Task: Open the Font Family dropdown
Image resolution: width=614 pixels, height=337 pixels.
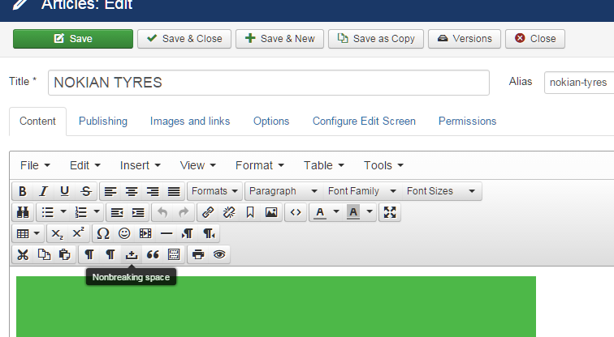Action: click(362, 191)
